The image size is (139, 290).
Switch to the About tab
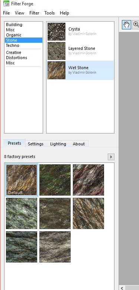point(79,144)
